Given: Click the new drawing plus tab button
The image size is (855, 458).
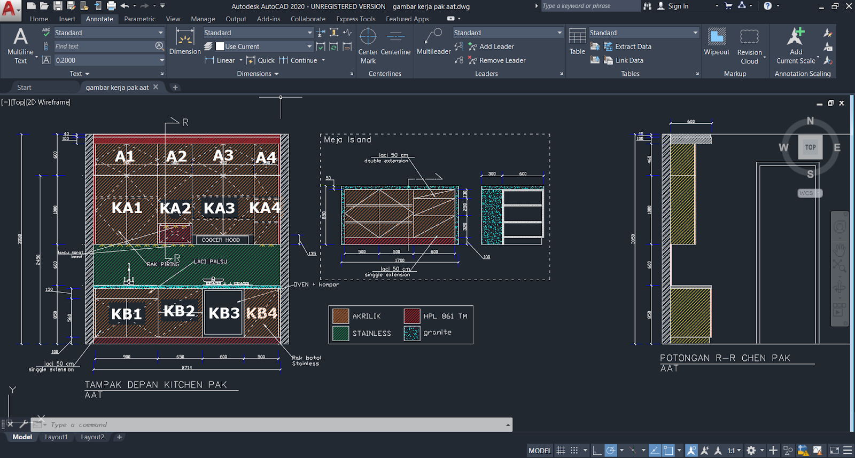Looking at the screenshot, I should pos(175,88).
